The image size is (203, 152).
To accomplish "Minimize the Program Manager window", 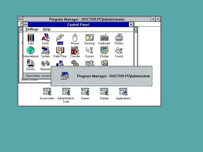I will [153, 19].
